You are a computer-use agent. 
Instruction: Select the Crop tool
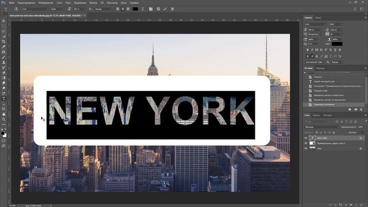[x=3, y=41]
